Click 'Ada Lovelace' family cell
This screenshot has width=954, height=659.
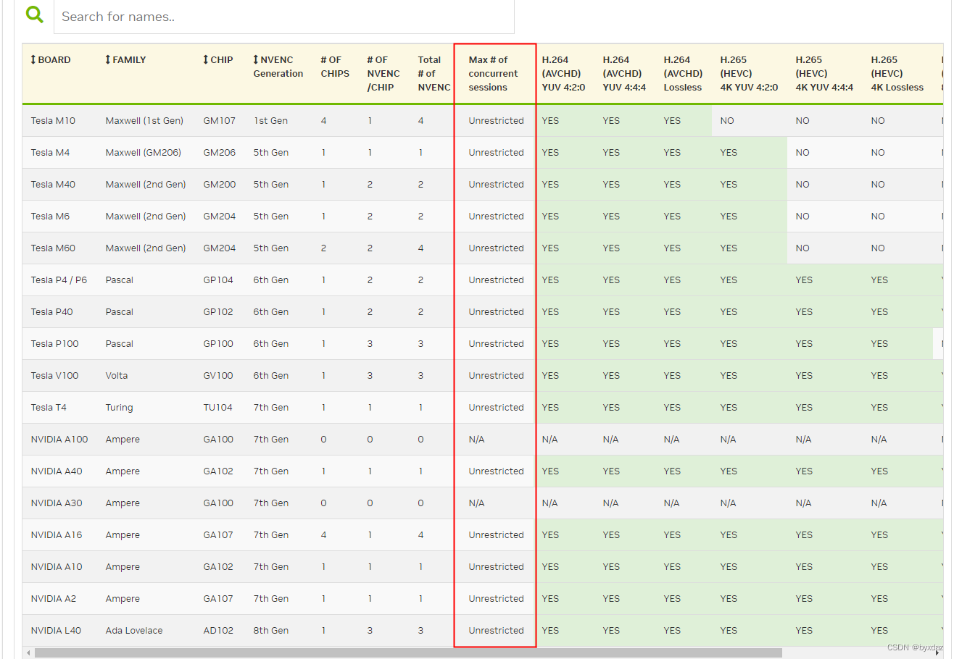(133, 631)
